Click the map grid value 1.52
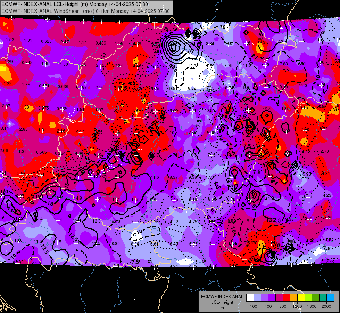The height and width of the screenshot is (313, 340). click(10, 40)
